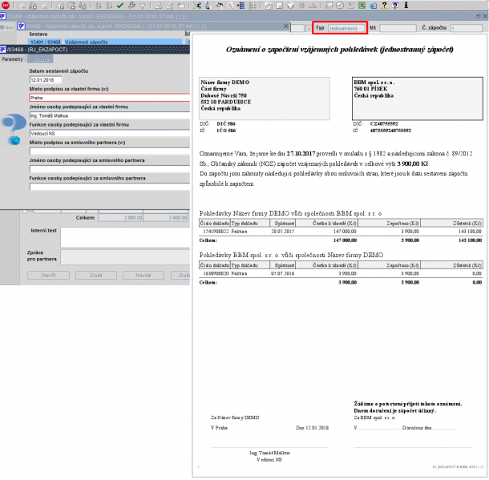
Task: Select the Vzájemné zápočty row in Sestava
Action: (x=123, y=42)
